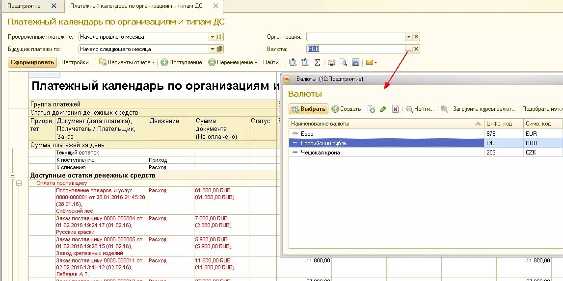Open the Организация dropdown arrow
The height and width of the screenshot is (281, 563).
[409, 37]
